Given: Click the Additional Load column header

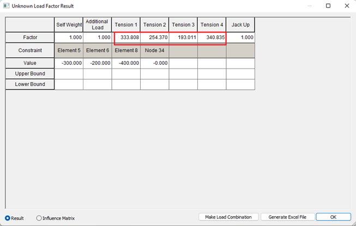Looking at the screenshot, I should (97, 25).
